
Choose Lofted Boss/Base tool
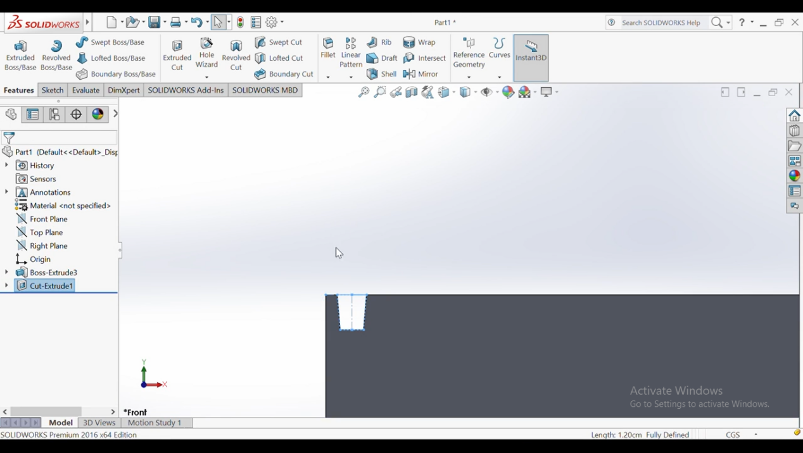111,58
